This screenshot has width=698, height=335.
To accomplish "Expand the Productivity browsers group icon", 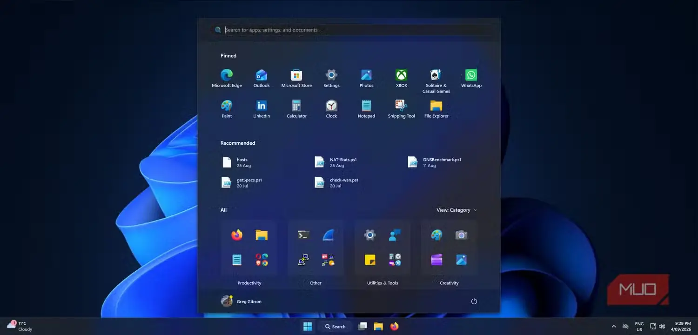I will click(x=262, y=260).
